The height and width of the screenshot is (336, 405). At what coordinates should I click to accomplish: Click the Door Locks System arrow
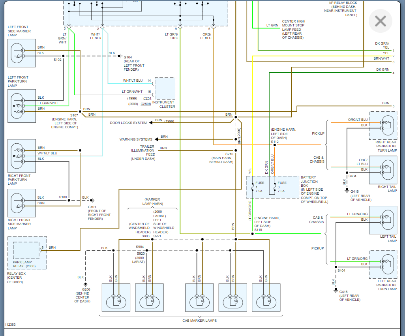[151, 123]
